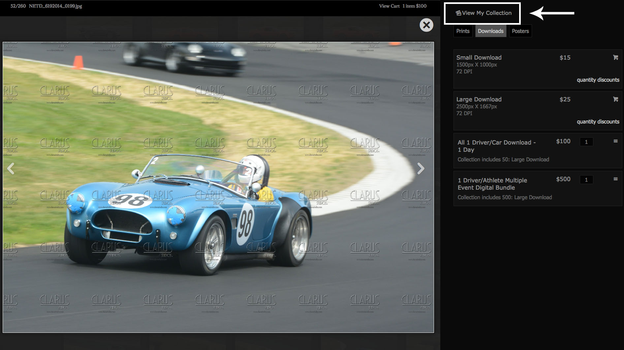Open menu icon for 1 Day collection
The image size is (624, 350).
[615, 141]
